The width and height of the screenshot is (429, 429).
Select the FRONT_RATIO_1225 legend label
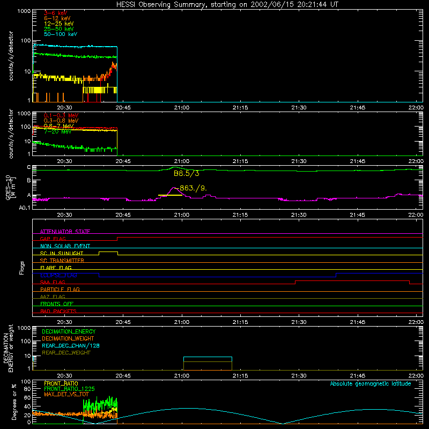tap(69, 389)
